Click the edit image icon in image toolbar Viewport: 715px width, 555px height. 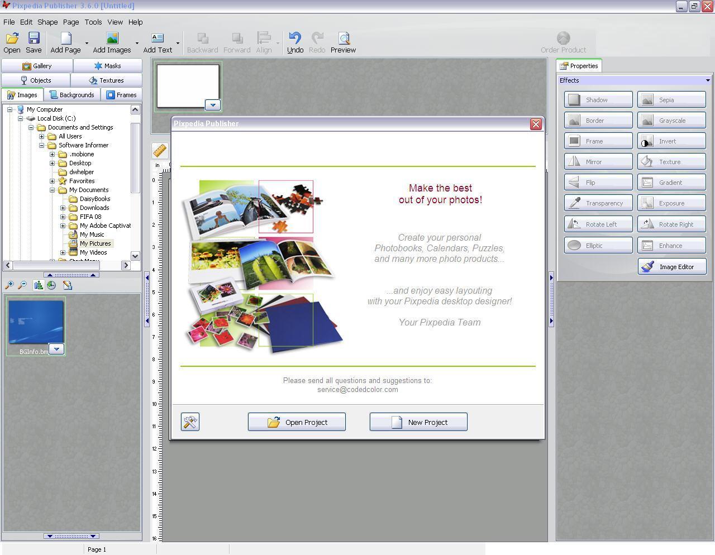(68, 285)
